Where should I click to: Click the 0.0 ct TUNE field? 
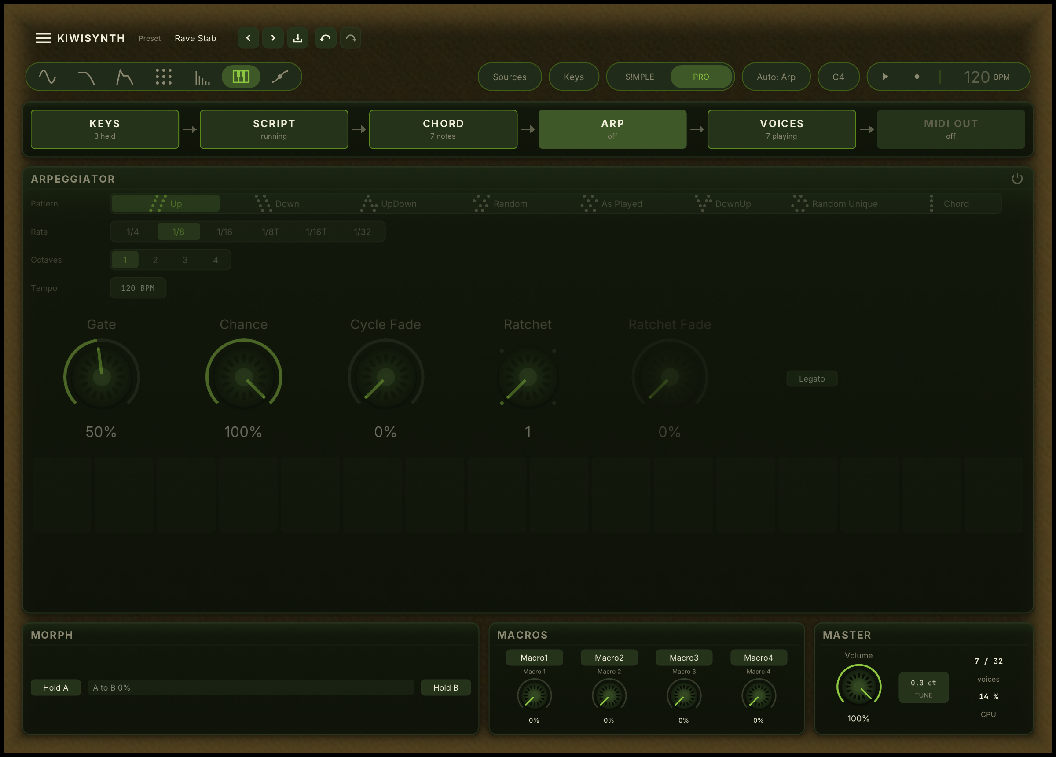(923, 687)
